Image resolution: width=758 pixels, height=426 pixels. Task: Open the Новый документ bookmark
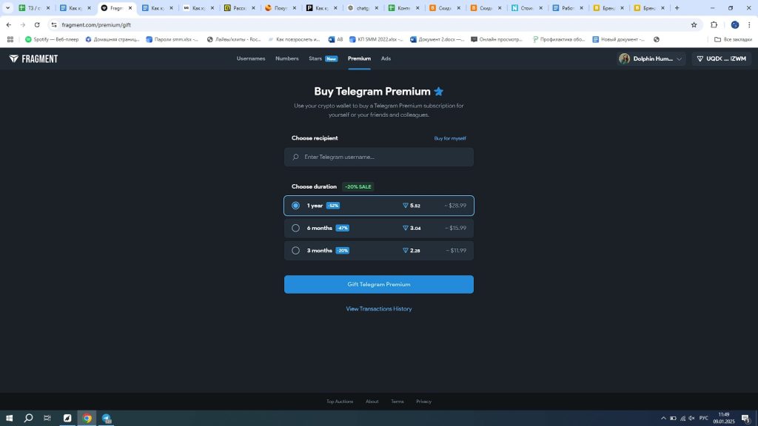[619, 40]
